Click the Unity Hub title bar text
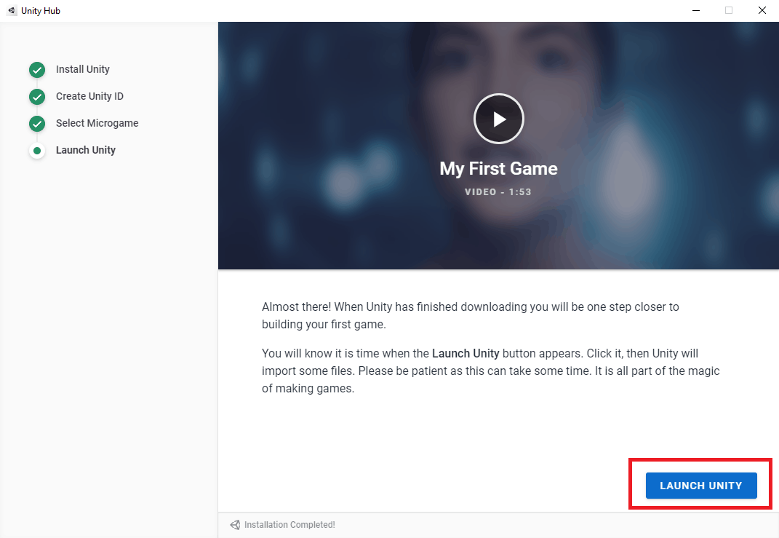 point(40,10)
